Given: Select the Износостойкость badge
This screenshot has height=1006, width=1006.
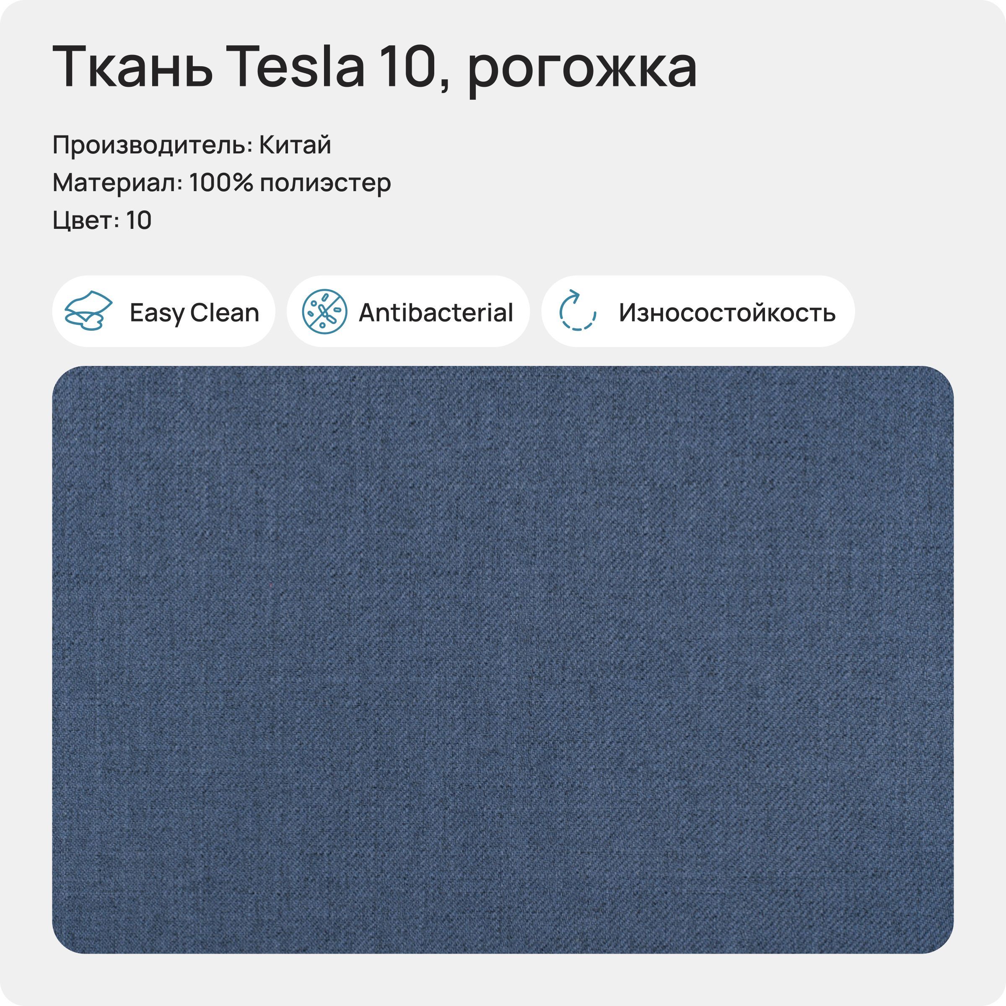Looking at the screenshot, I should click(698, 311).
